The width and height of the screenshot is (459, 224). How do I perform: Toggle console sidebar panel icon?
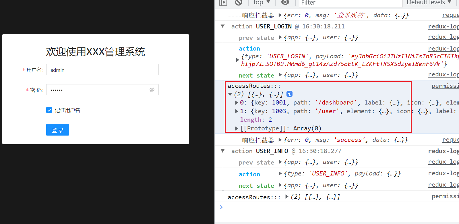[x=223, y=3]
